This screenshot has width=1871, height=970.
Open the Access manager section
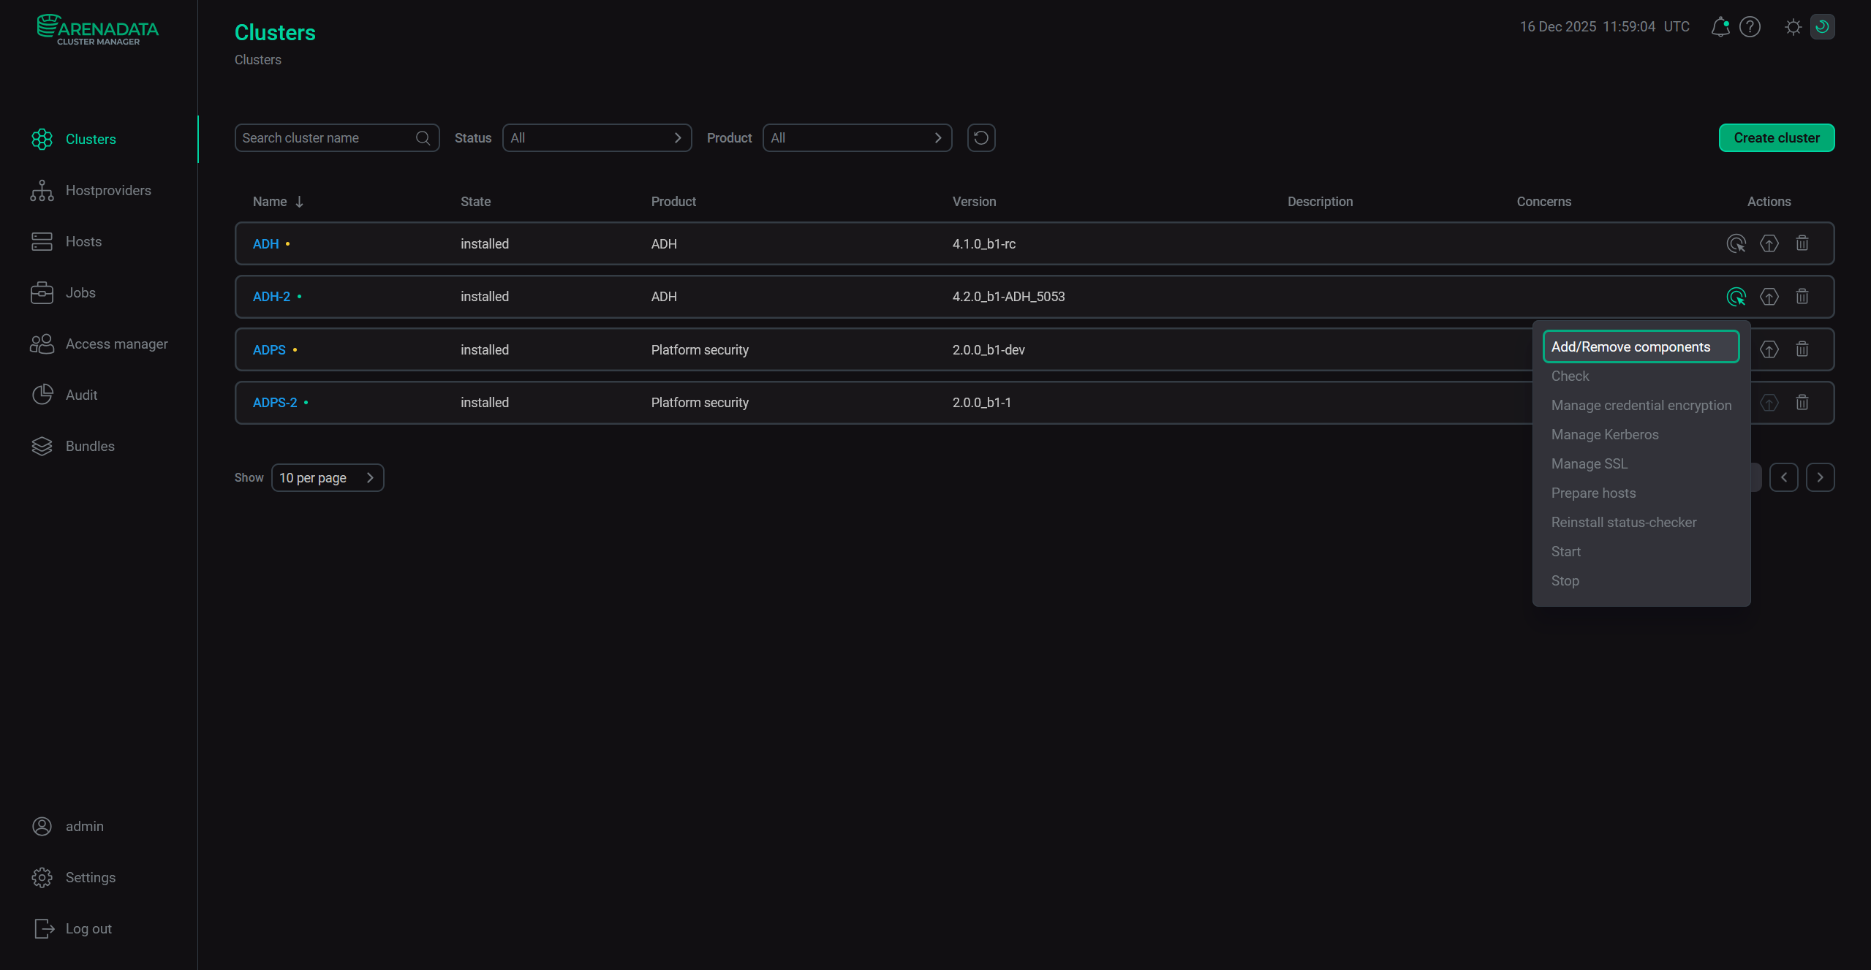point(117,344)
